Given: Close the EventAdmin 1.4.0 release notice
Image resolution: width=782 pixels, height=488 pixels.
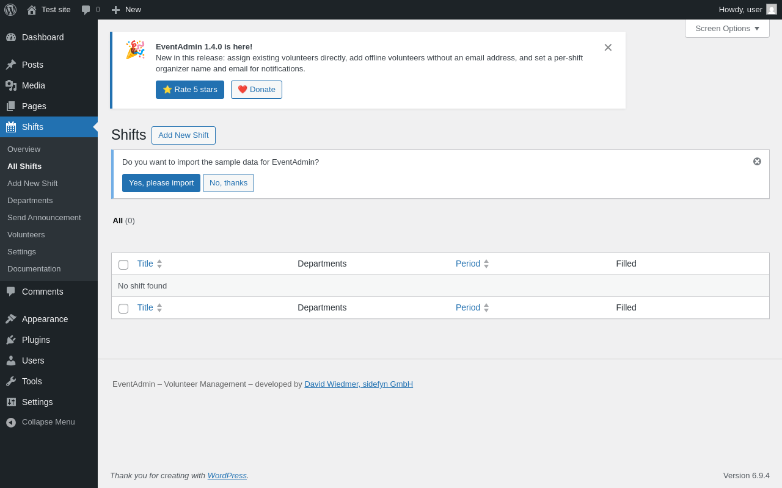Looking at the screenshot, I should click(608, 48).
